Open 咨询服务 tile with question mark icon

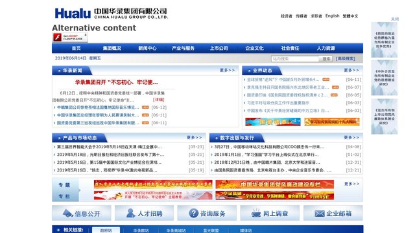pos(207,213)
